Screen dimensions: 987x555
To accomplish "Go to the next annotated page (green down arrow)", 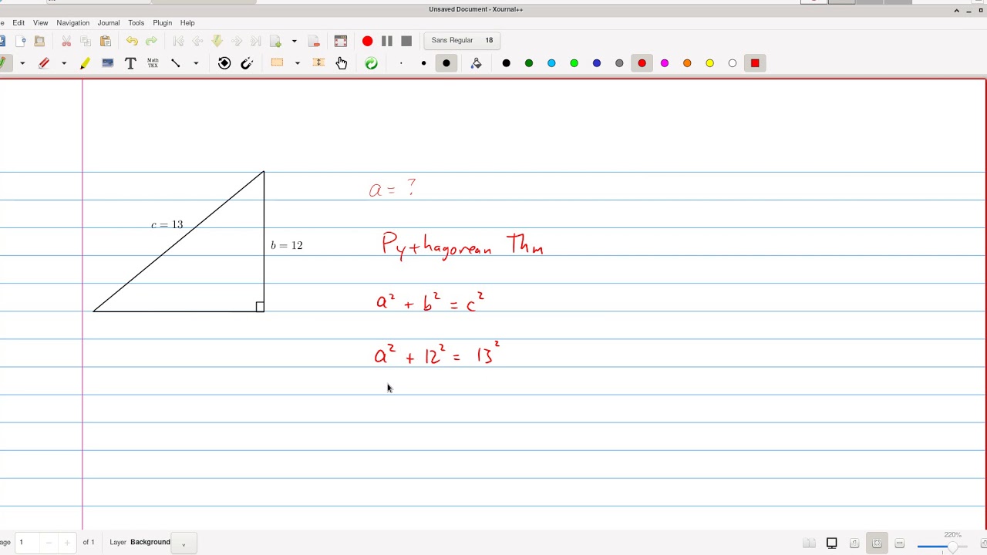I will tap(217, 41).
